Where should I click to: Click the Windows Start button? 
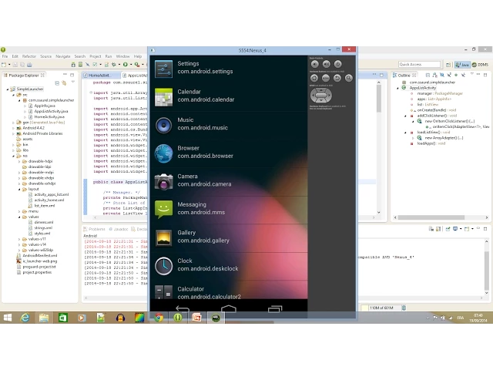click(7, 318)
